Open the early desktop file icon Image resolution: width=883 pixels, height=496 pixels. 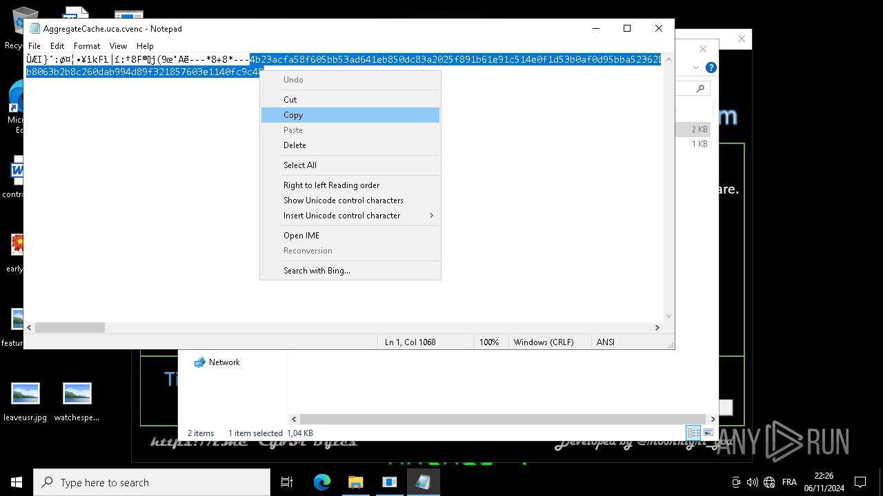click(x=15, y=253)
